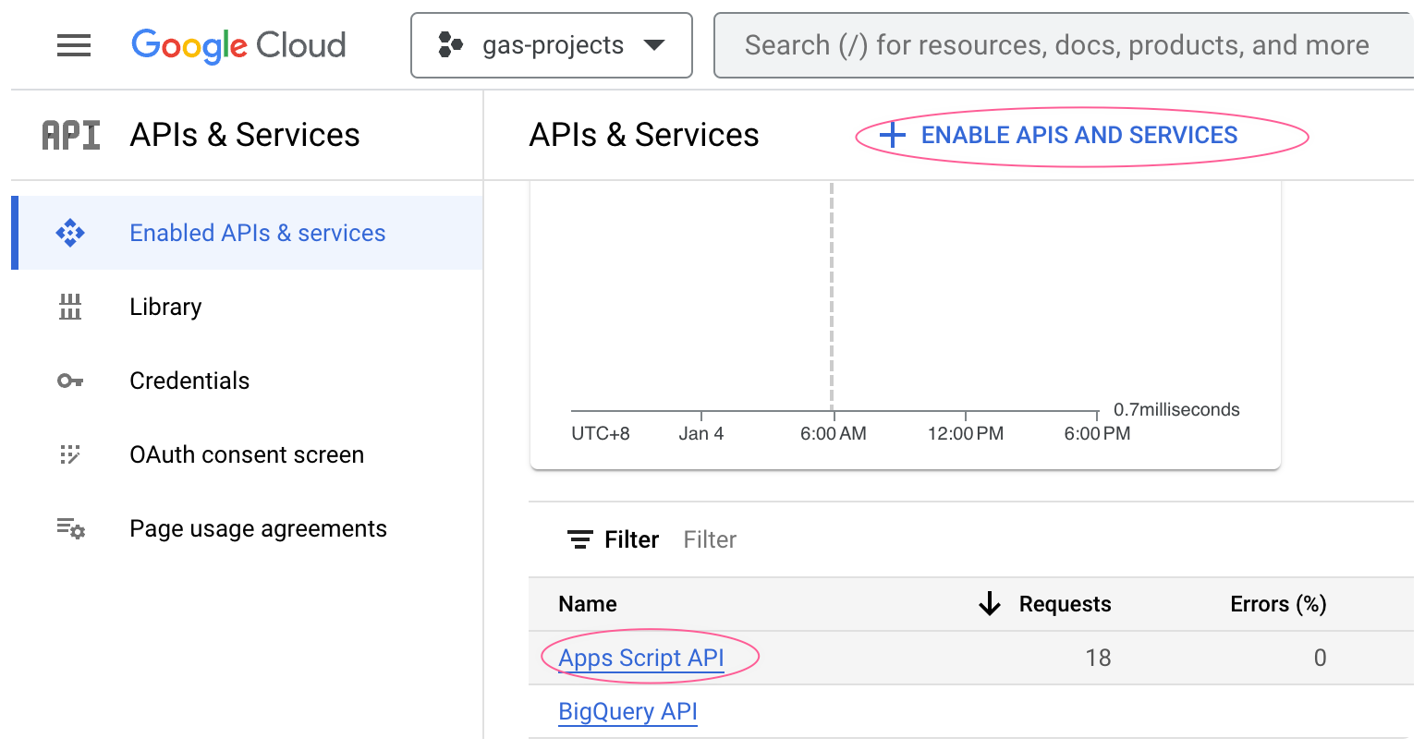Viewport: 1425px width, 750px height.
Task: Click the Credentials key icon
Action: 70,381
